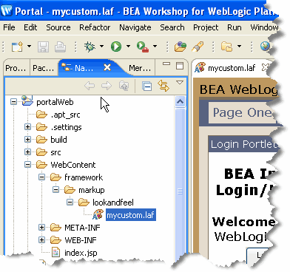Collapse the portalWeb project node

click(x=14, y=101)
